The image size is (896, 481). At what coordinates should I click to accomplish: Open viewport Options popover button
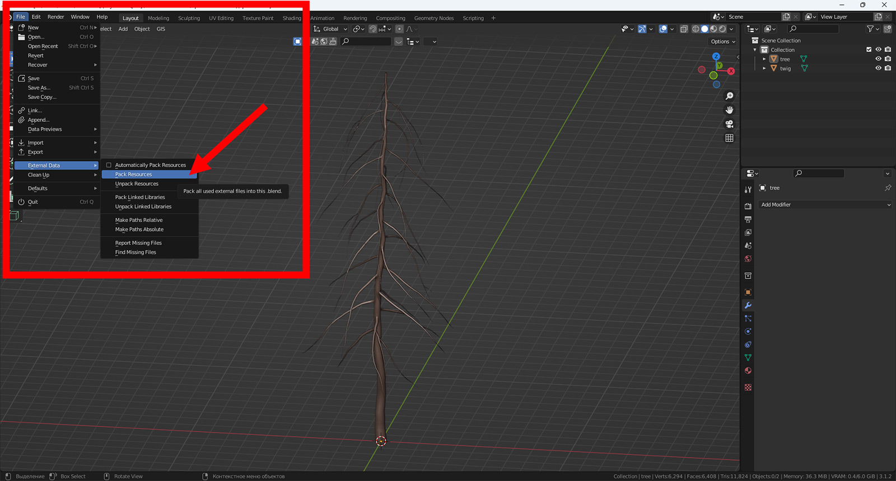[x=723, y=41]
